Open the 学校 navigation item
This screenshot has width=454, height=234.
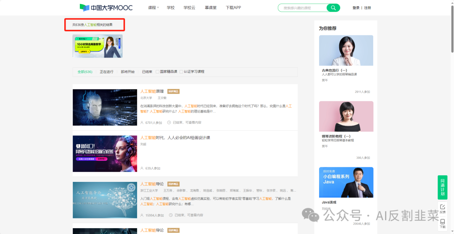pos(171,8)
